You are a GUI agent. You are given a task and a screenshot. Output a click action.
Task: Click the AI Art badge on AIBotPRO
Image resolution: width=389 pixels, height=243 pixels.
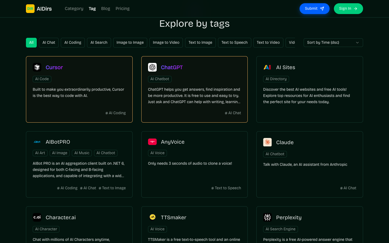pyautogui.click(x=40, y=153)
